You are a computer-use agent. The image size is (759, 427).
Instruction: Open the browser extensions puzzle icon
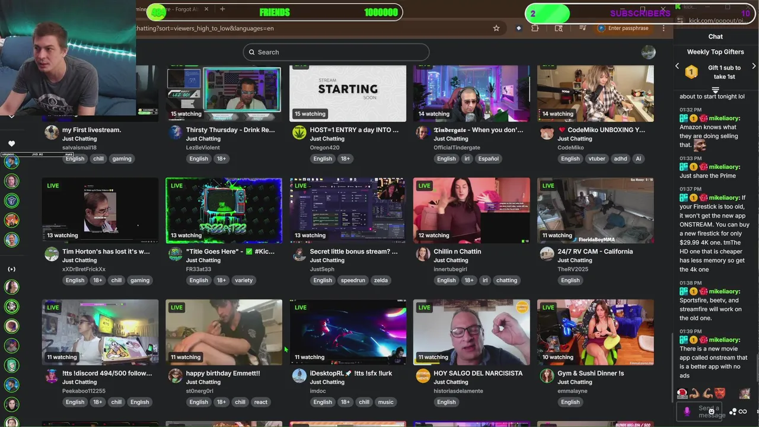tap(535, 28)
